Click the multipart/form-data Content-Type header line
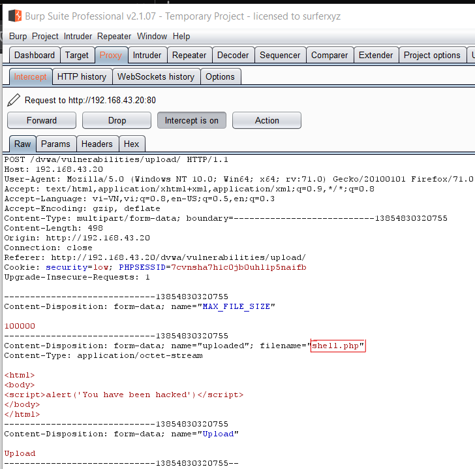The height and width of the screenshot is (469, 475). tap(226, 218)
